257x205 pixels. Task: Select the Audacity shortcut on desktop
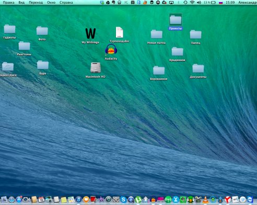pyautogui.click(x=111, y=52)
